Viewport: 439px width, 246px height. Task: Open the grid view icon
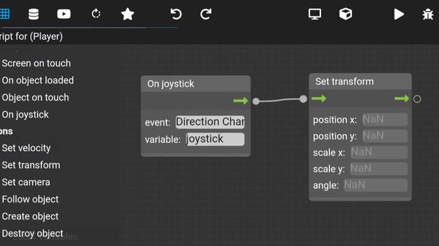coord(5,14)
